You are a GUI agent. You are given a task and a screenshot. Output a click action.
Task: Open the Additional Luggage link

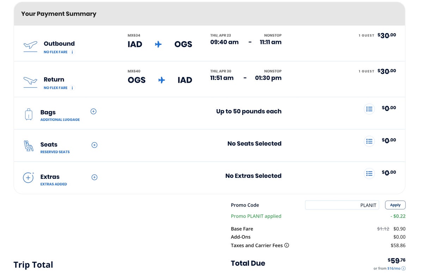[60, 120]
